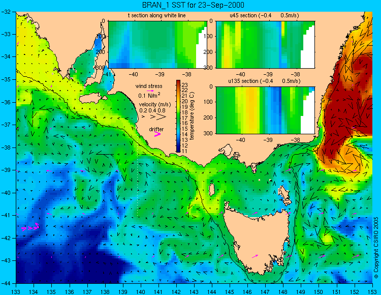Click the title "BRAN_1 SST for 23-Sep-2000"
The image size is (381, 295).
coord(193,5)
